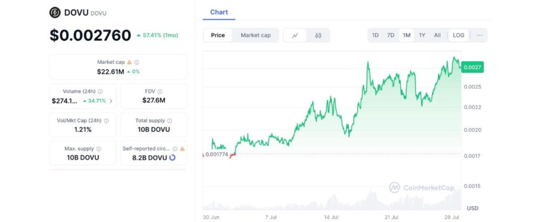Click the DOVU coin logo

(x=55, y=13)
